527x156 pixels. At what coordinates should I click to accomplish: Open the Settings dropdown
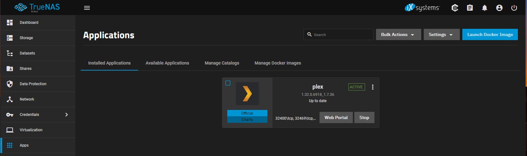[x=441, y=34]
